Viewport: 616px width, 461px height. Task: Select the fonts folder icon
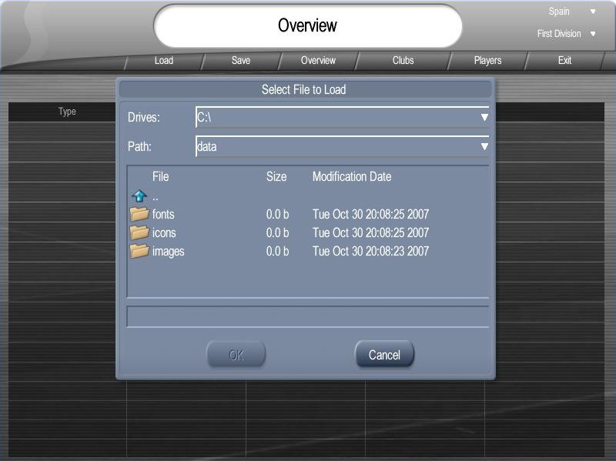click(x=139, y=214)
